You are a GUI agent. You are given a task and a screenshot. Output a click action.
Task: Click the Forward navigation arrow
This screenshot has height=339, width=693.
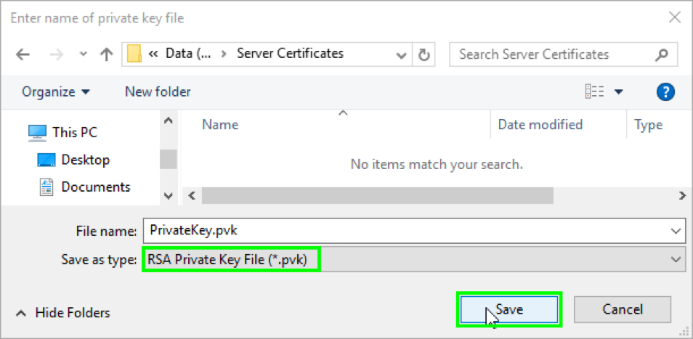pos(57,54)
